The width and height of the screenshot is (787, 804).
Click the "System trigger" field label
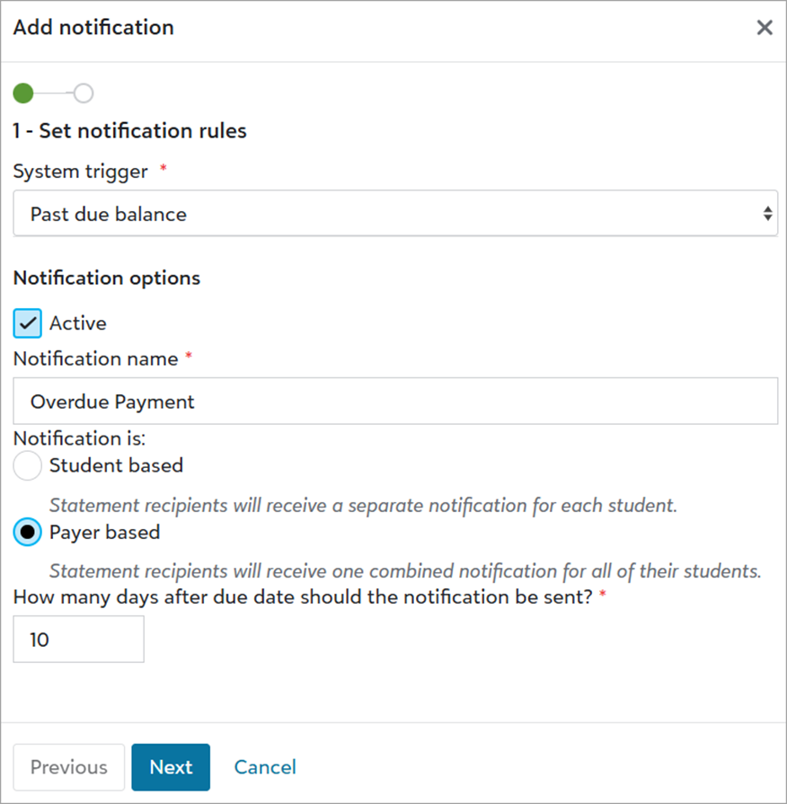[81, 172]
